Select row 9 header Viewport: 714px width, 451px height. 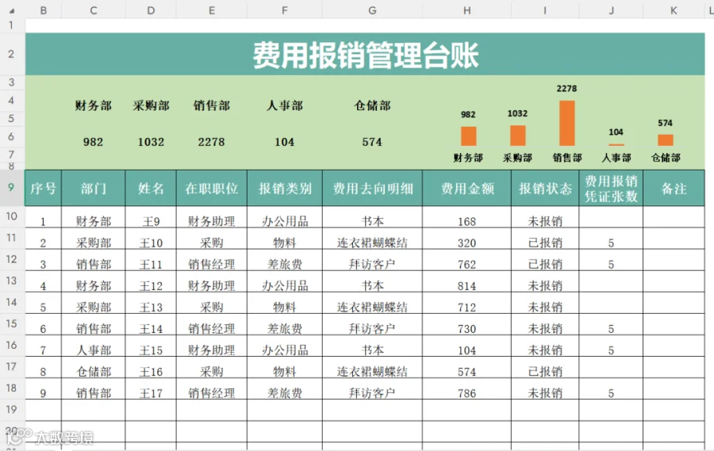point(11,188)
